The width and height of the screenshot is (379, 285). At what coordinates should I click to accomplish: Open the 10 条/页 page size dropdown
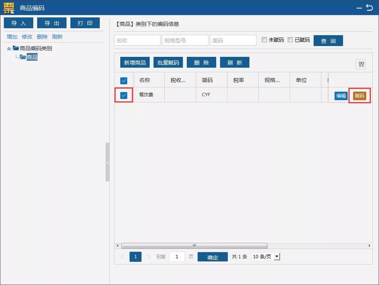pos(266,256)
